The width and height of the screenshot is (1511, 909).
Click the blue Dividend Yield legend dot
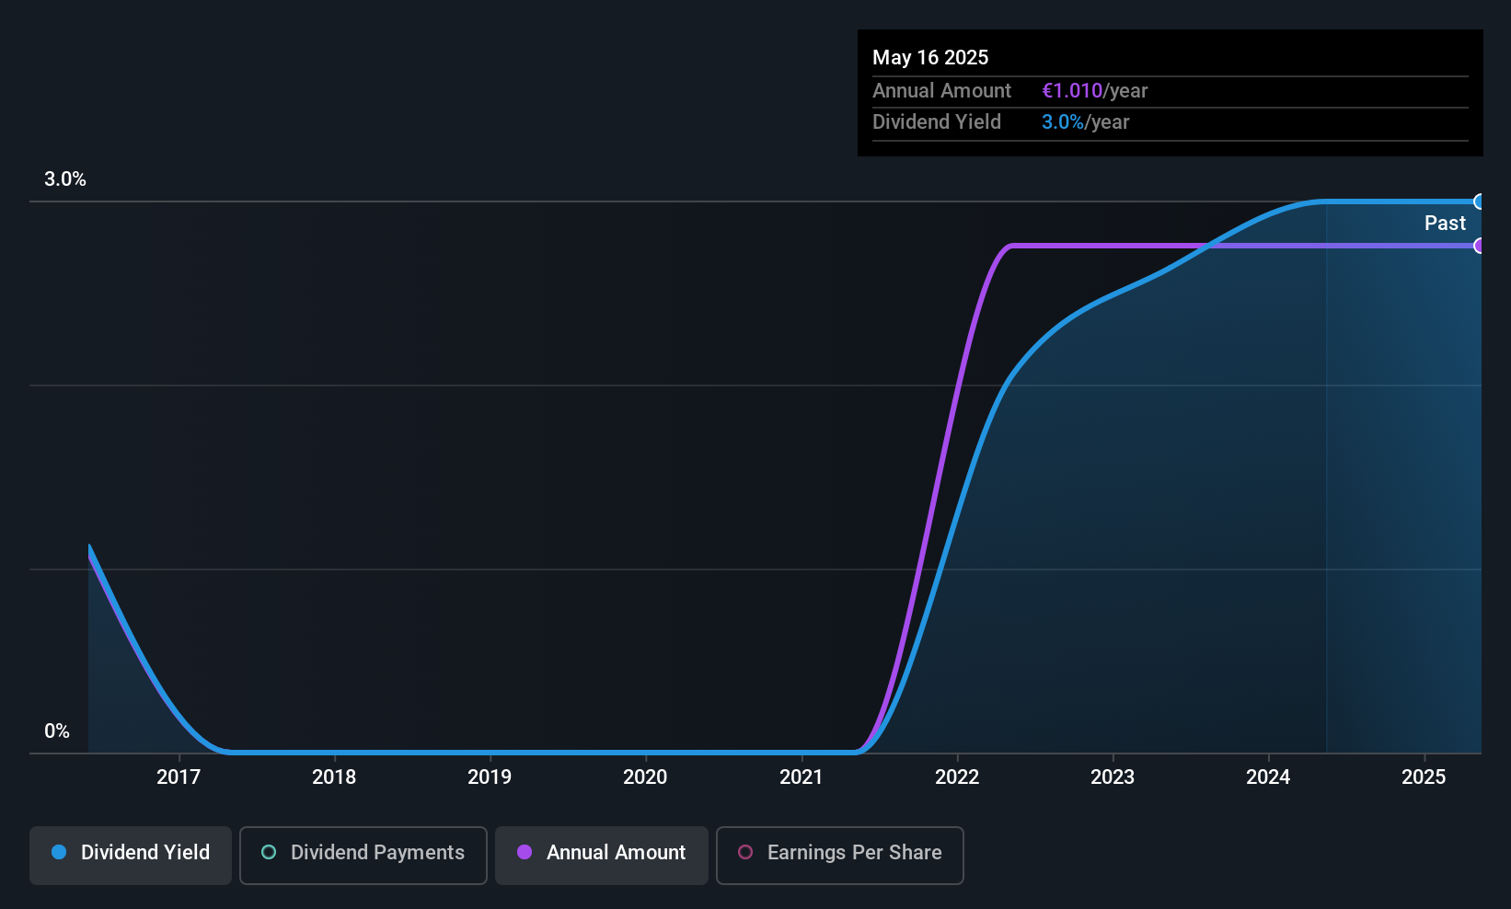coord(59,852)
